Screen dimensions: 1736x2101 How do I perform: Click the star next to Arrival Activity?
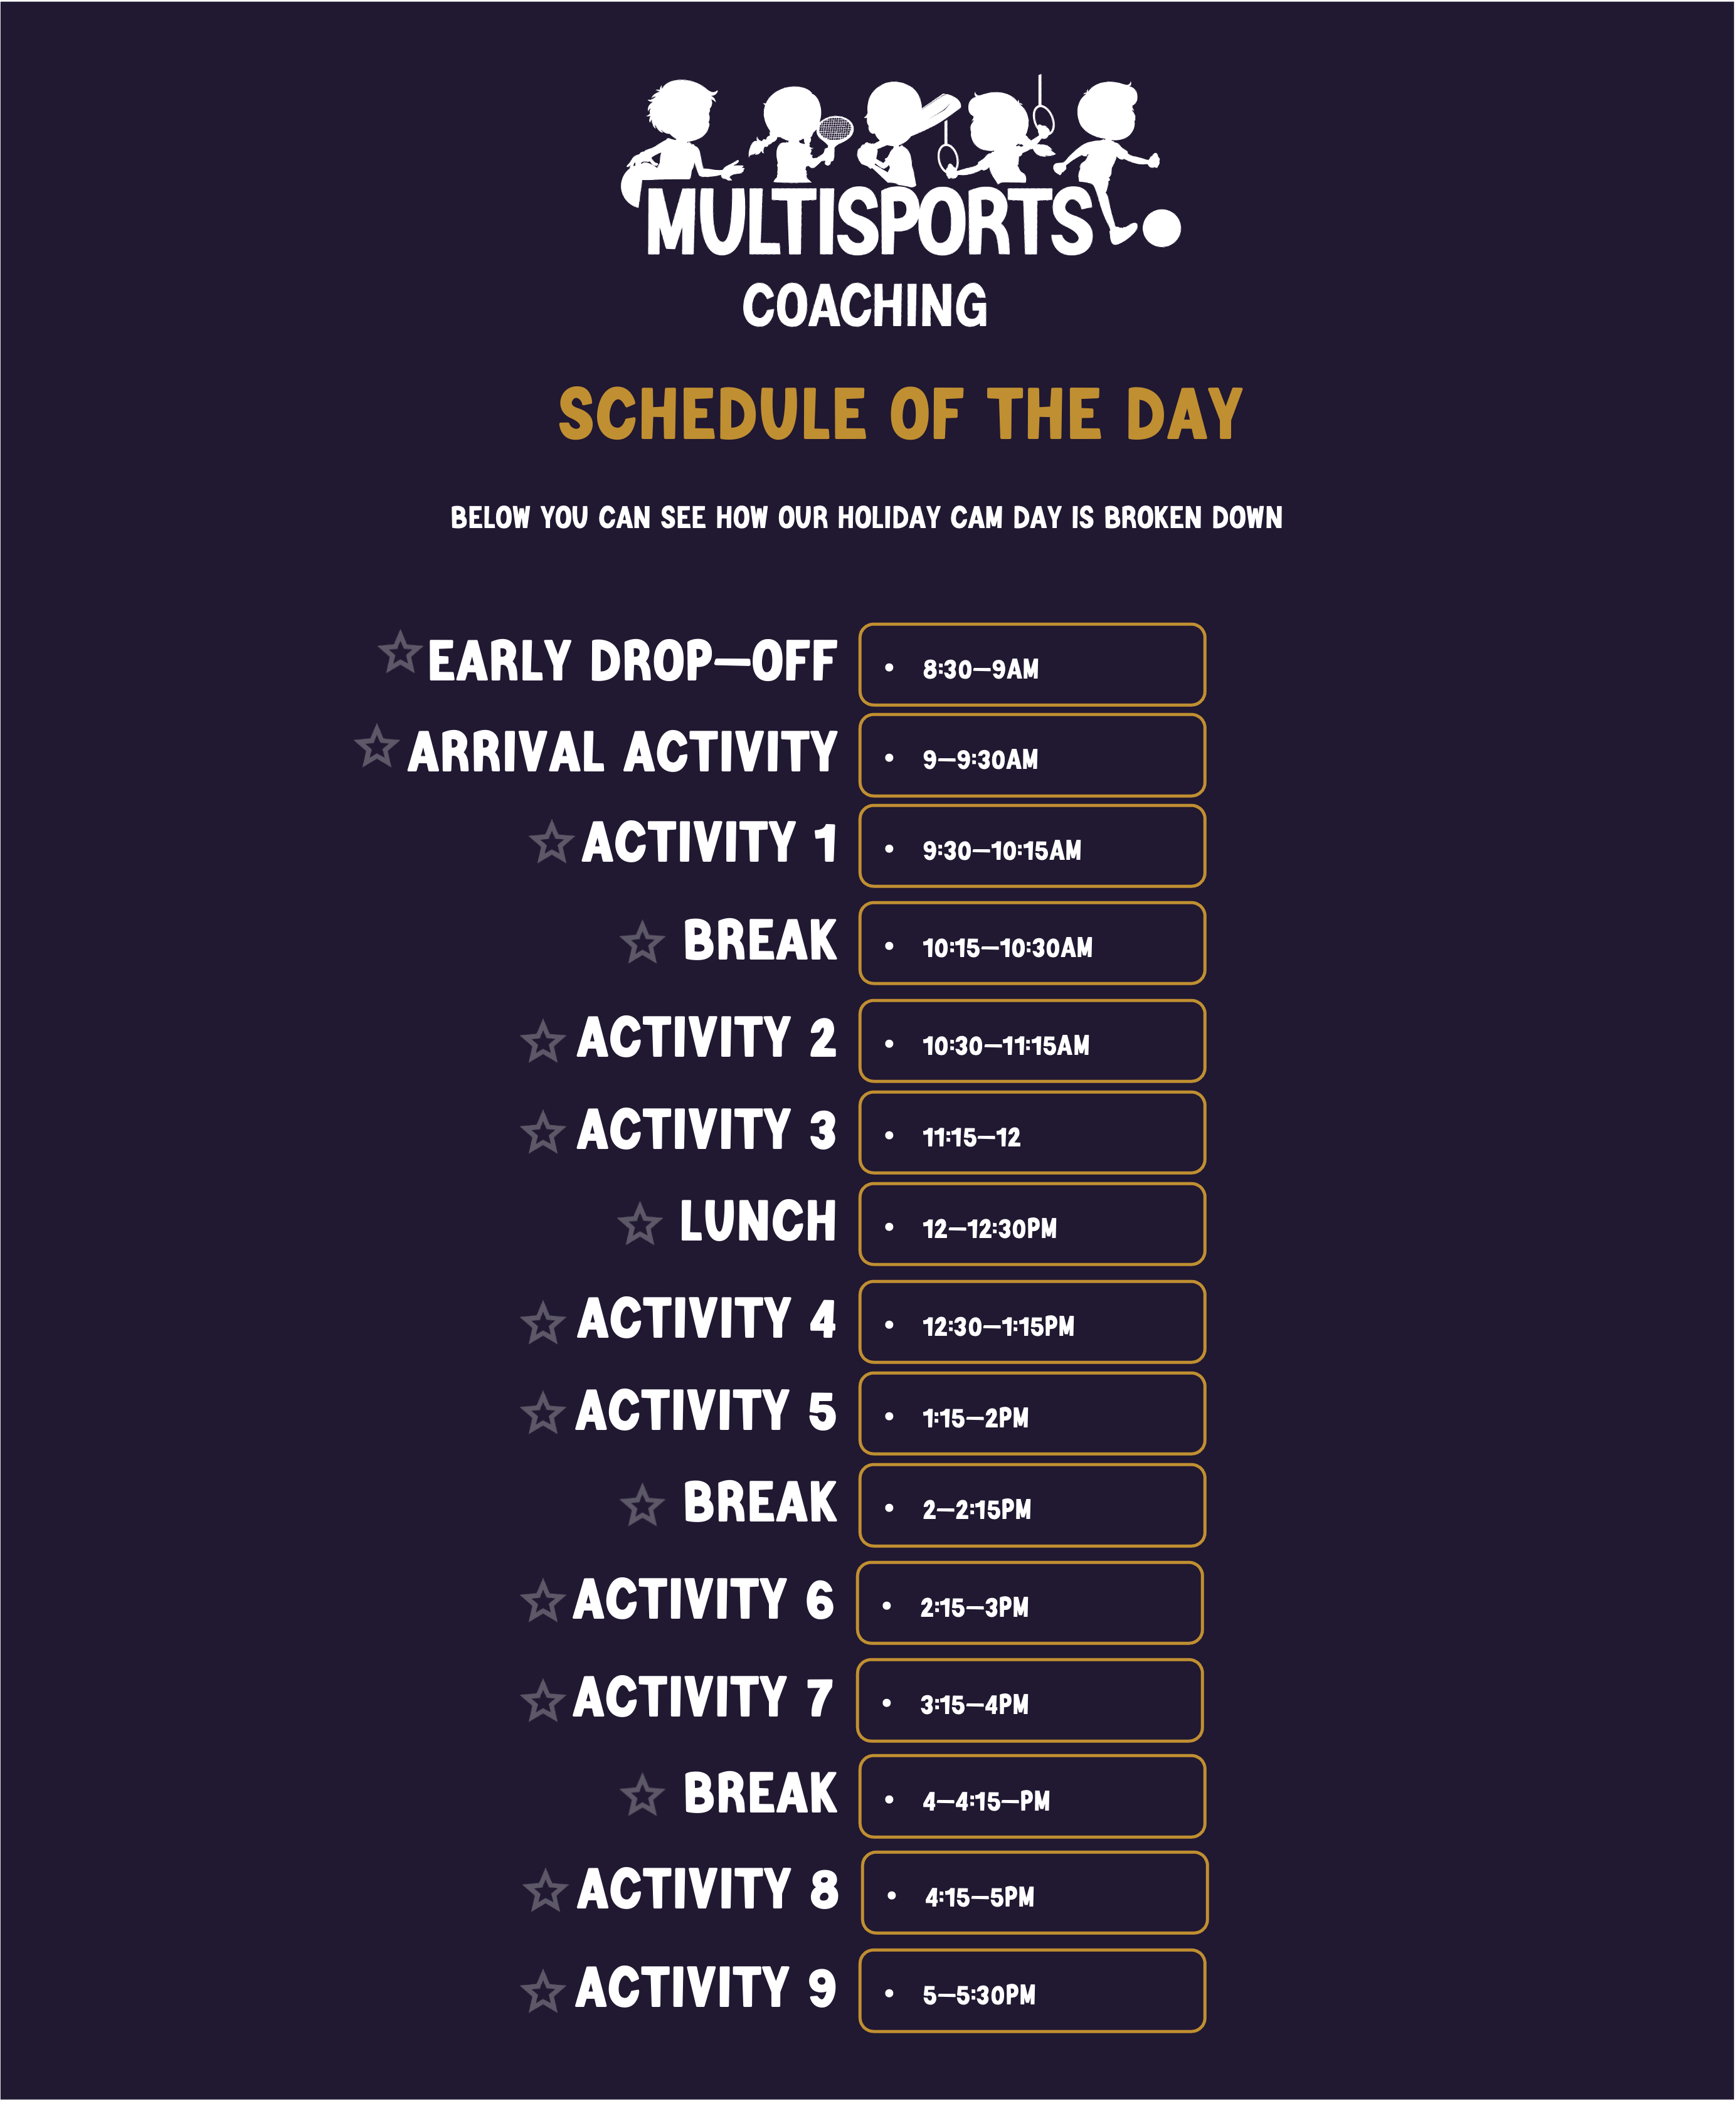coord(377,747)
